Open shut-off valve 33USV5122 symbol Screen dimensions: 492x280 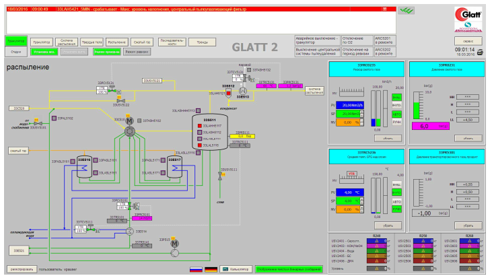(120, 101)
